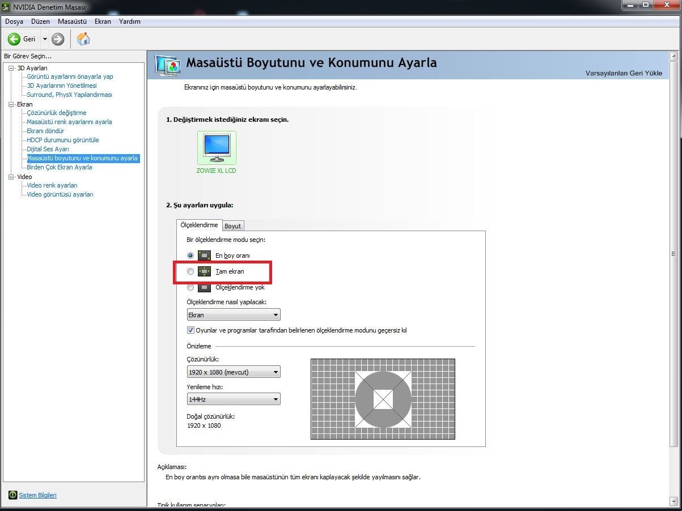Open the Sistem Bilgileri link
Image resolution: width=682 pixels, height=511 pixels.
38,495
